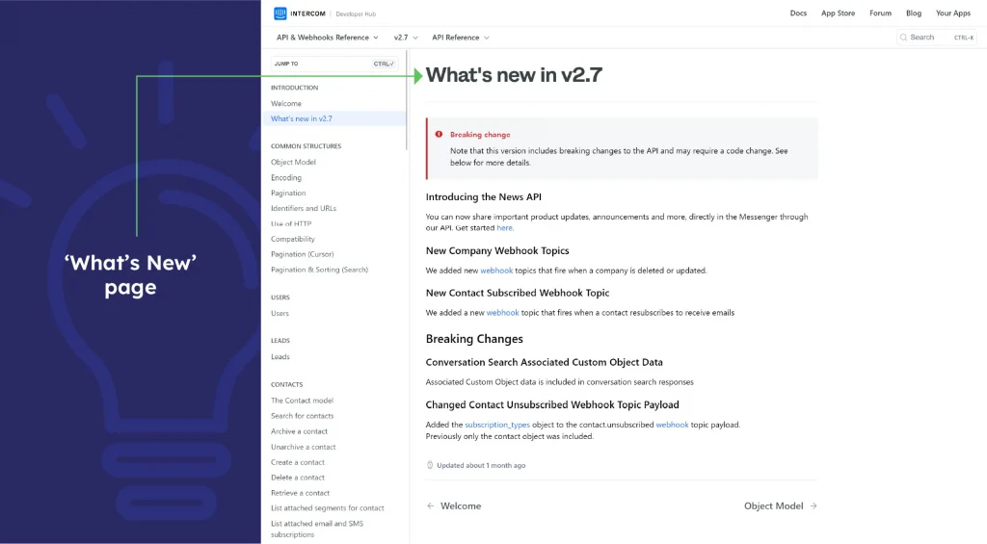Click the Breaking Changes heading
This screenshot has height=544, width=987.
click(x=474, y=339)
